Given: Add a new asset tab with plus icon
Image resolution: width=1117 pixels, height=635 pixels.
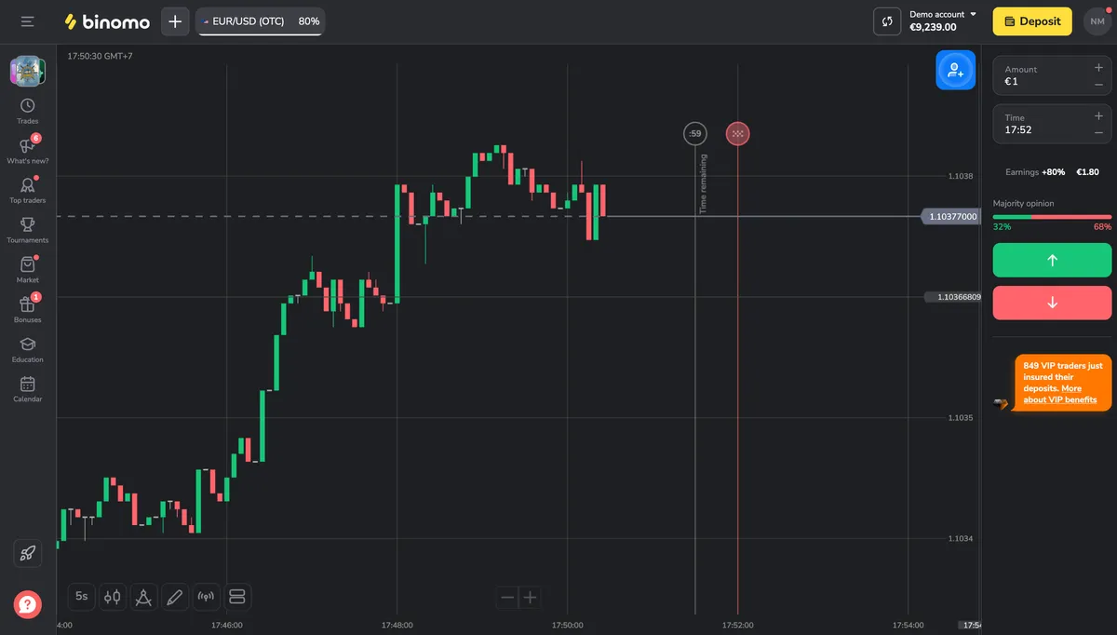Looking at the screenshot, I should tap(175, 21).
